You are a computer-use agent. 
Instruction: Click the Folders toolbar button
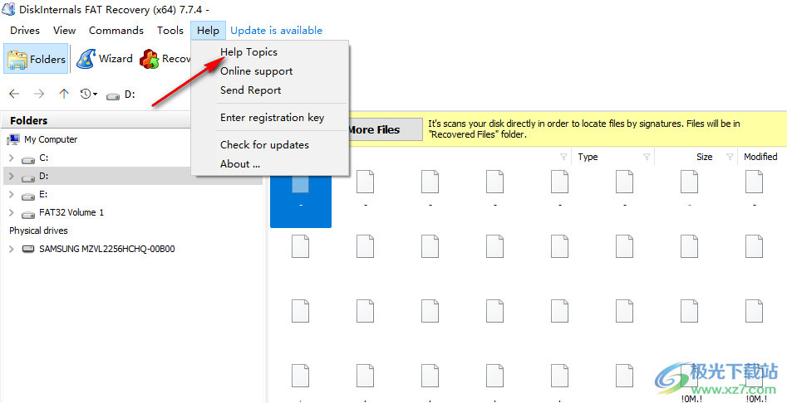click(36, 59)
